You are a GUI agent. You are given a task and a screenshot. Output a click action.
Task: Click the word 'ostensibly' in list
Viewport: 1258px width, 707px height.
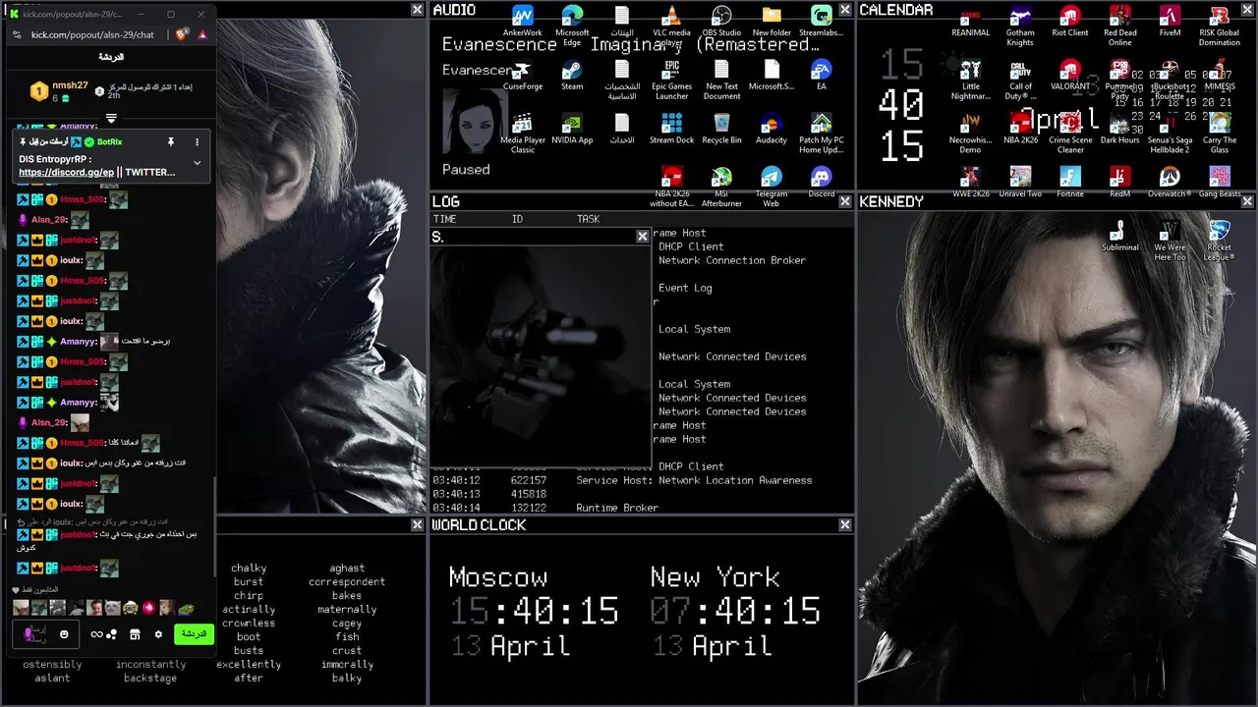52,665
